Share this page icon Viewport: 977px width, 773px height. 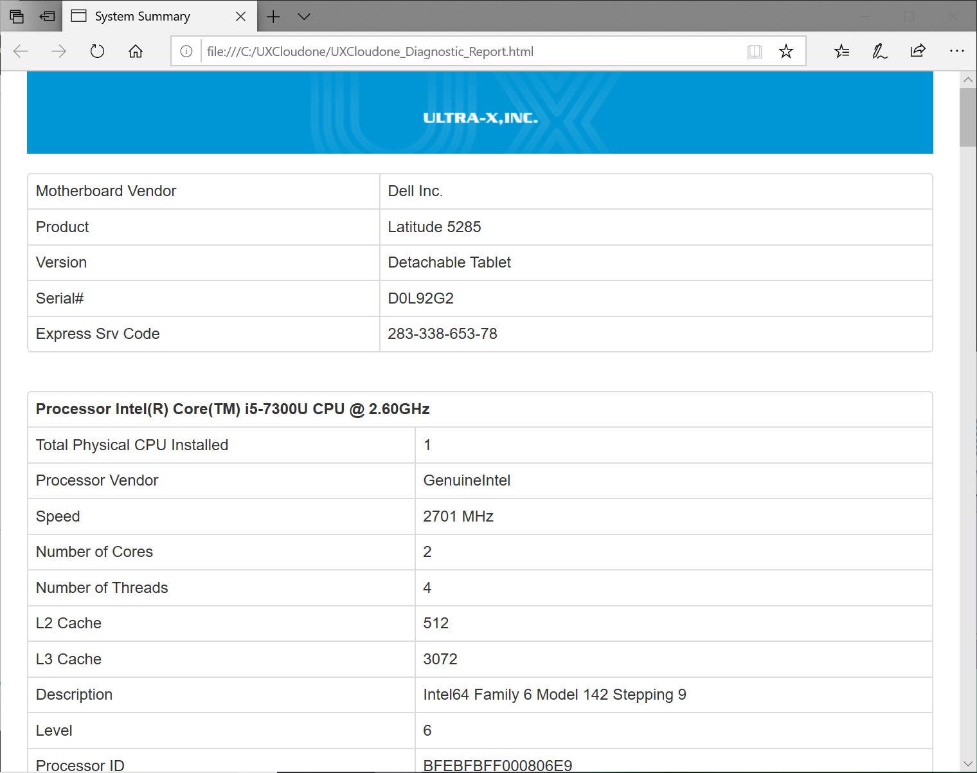918,51
